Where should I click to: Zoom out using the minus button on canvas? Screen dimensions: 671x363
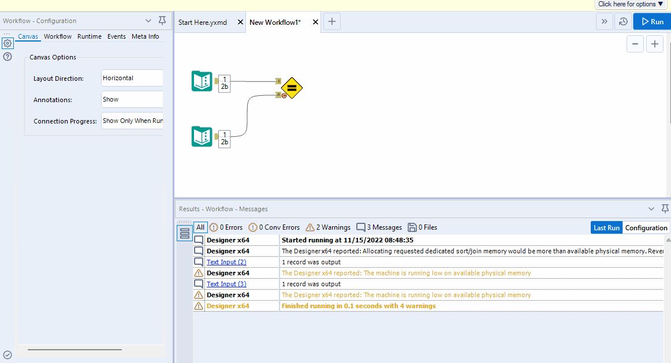click(x=635, y=43)
